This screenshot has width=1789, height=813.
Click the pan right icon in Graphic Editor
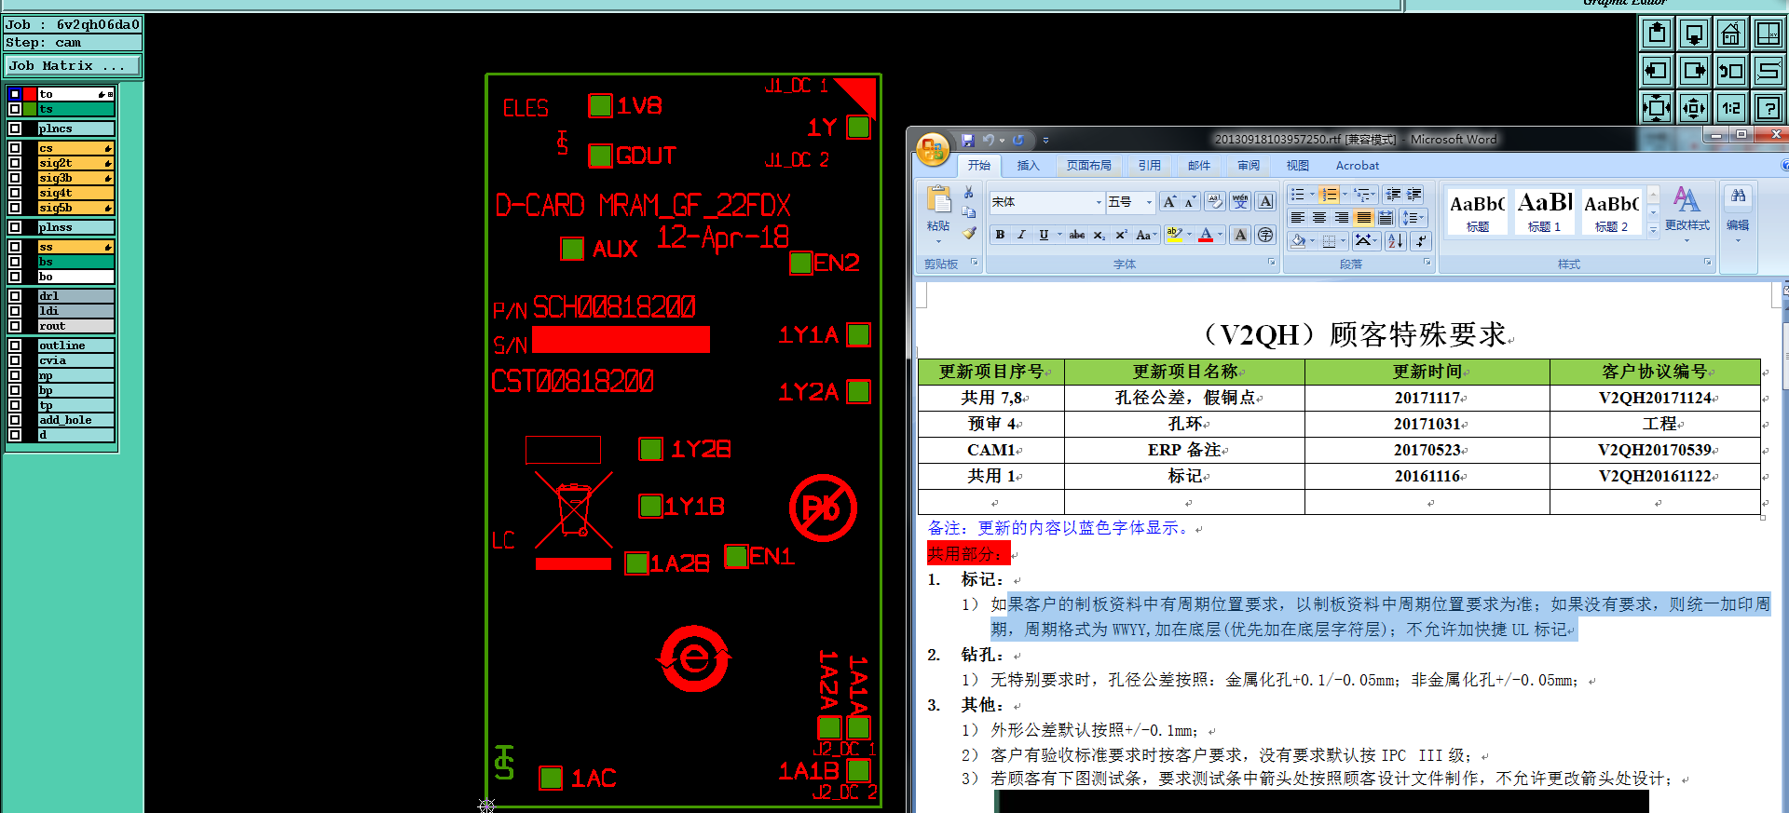point(1694,71)
